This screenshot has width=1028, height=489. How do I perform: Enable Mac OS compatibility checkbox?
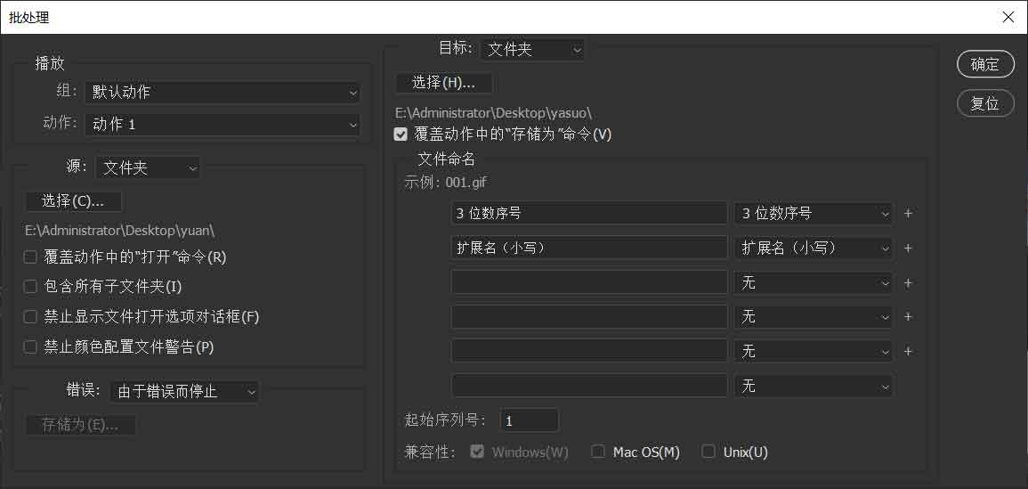598,452
